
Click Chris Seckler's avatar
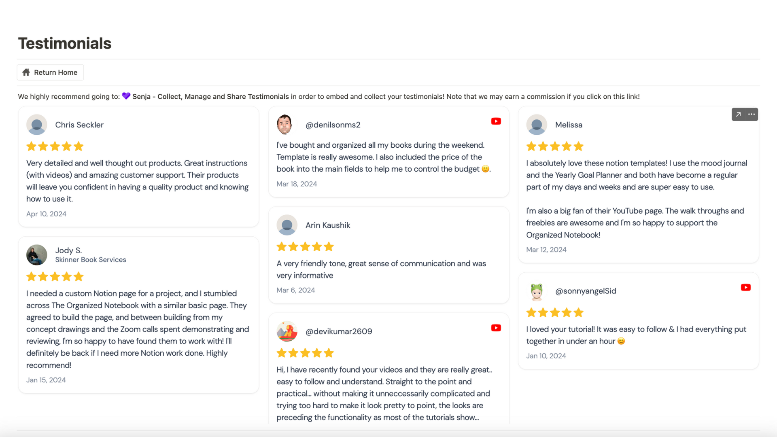point(37,125)
